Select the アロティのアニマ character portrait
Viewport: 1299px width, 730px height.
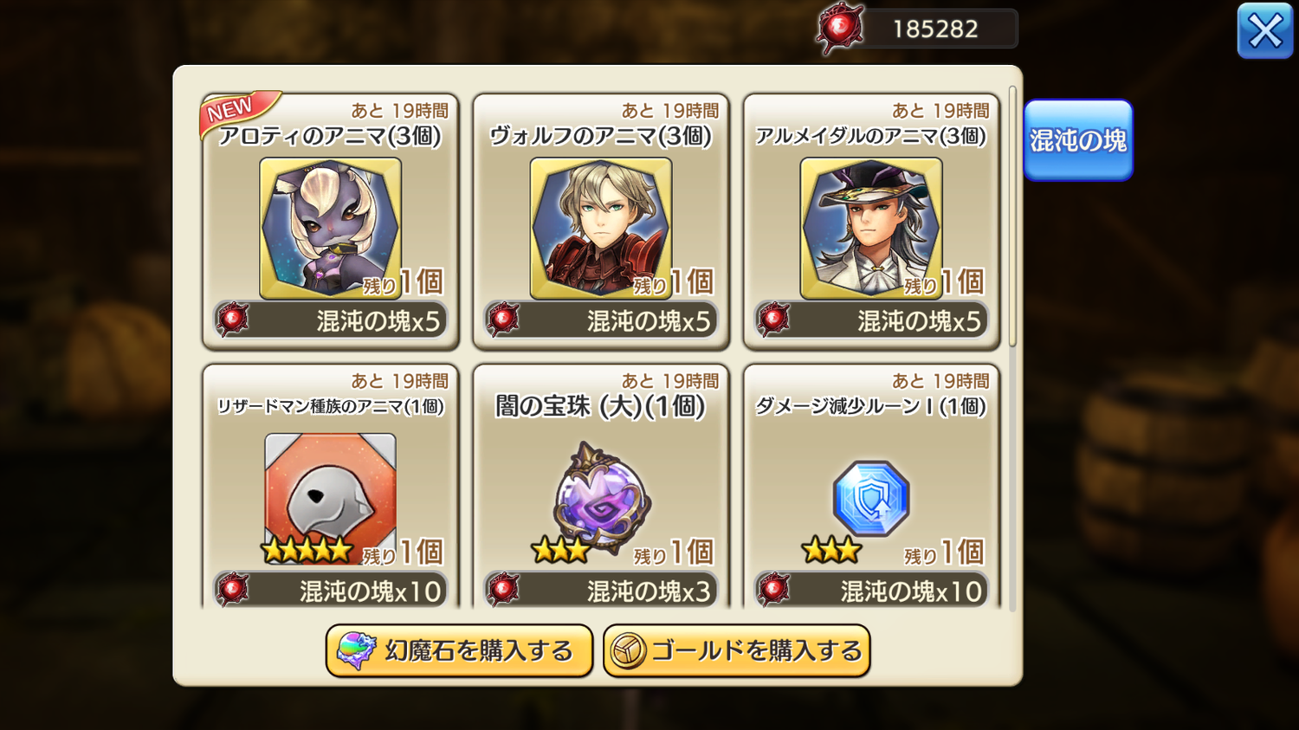pyautogui.click(x=330, y=229)
